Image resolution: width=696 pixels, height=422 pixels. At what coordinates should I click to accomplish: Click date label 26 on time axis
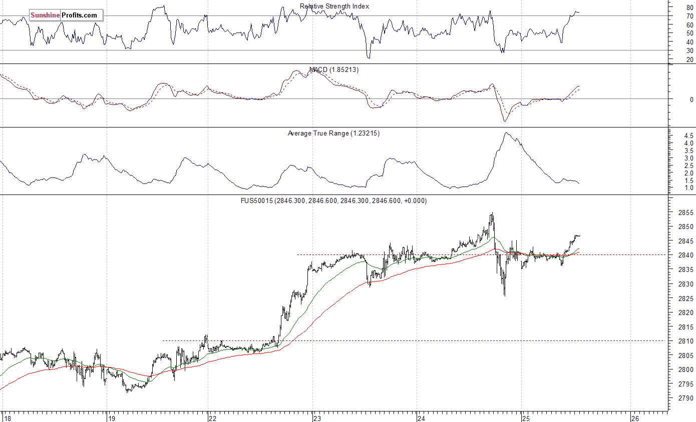[x=635, y=418]
